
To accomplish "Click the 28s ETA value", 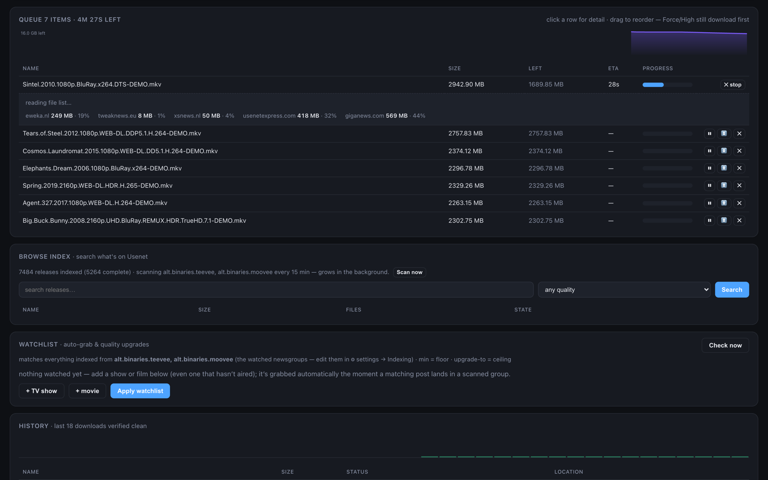I will pos(613,84).
